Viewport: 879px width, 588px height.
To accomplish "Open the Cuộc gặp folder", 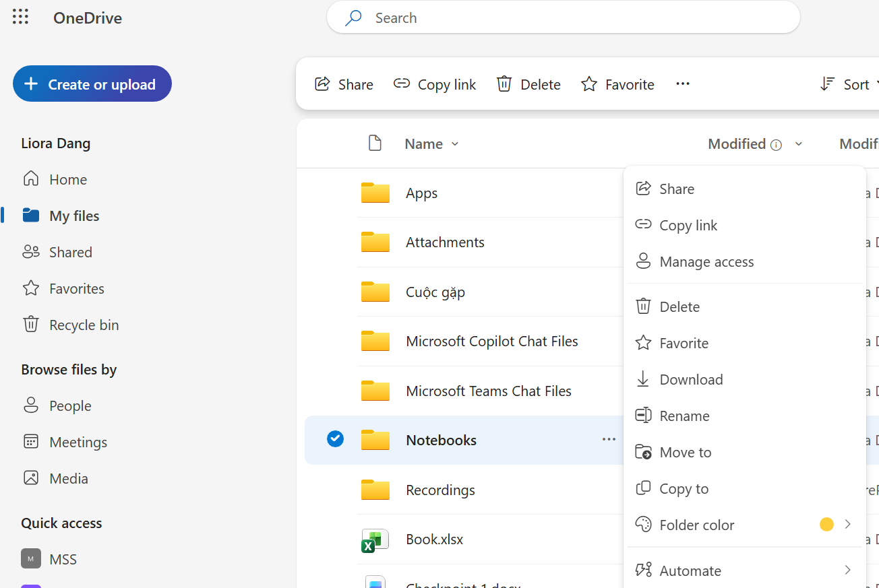I will [435, 292].
